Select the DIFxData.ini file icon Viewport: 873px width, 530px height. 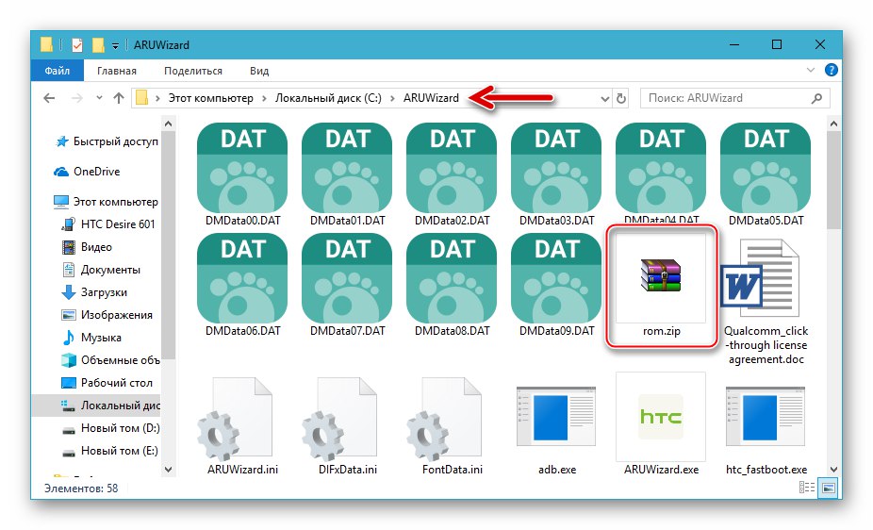click(x=340, y=418)
